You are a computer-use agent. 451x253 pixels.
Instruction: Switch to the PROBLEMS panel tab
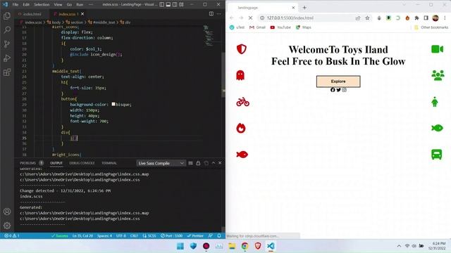(27, 163)
